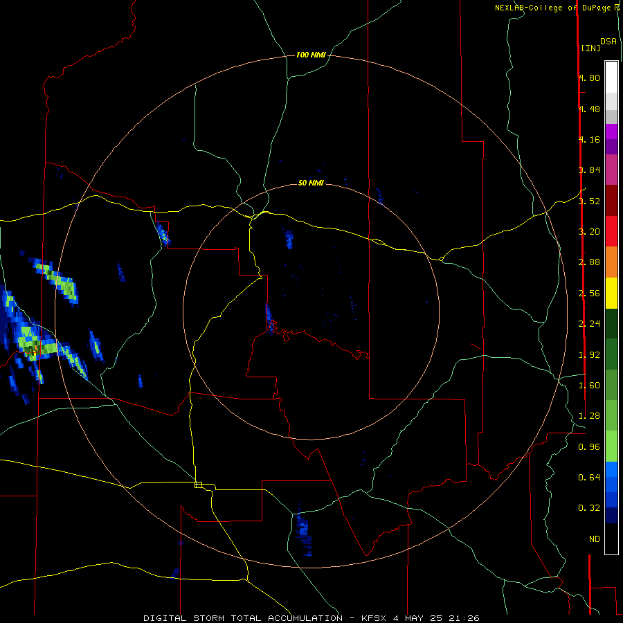623x623 pixels.
Task: Click the "3.84" legend value
Action: tap(589, 170)
